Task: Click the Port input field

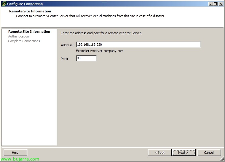Action: tap(86, 58)
